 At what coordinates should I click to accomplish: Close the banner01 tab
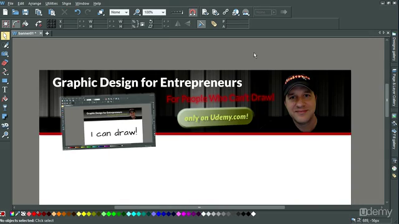(41, 33)
